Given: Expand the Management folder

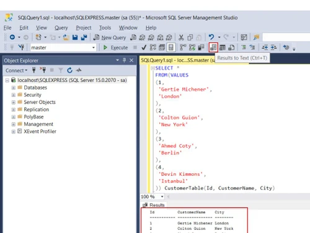Looking at the screenshot, I should pos(14,124).
